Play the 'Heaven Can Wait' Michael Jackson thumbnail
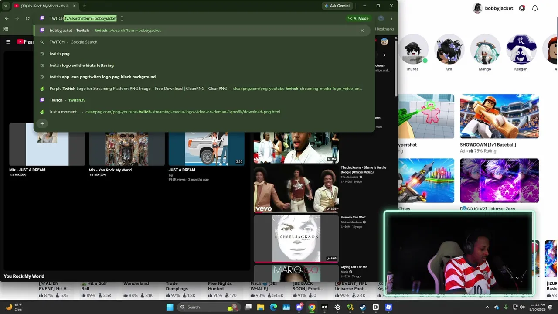Screen dimensions: 558x314 (x=296, y=238)
